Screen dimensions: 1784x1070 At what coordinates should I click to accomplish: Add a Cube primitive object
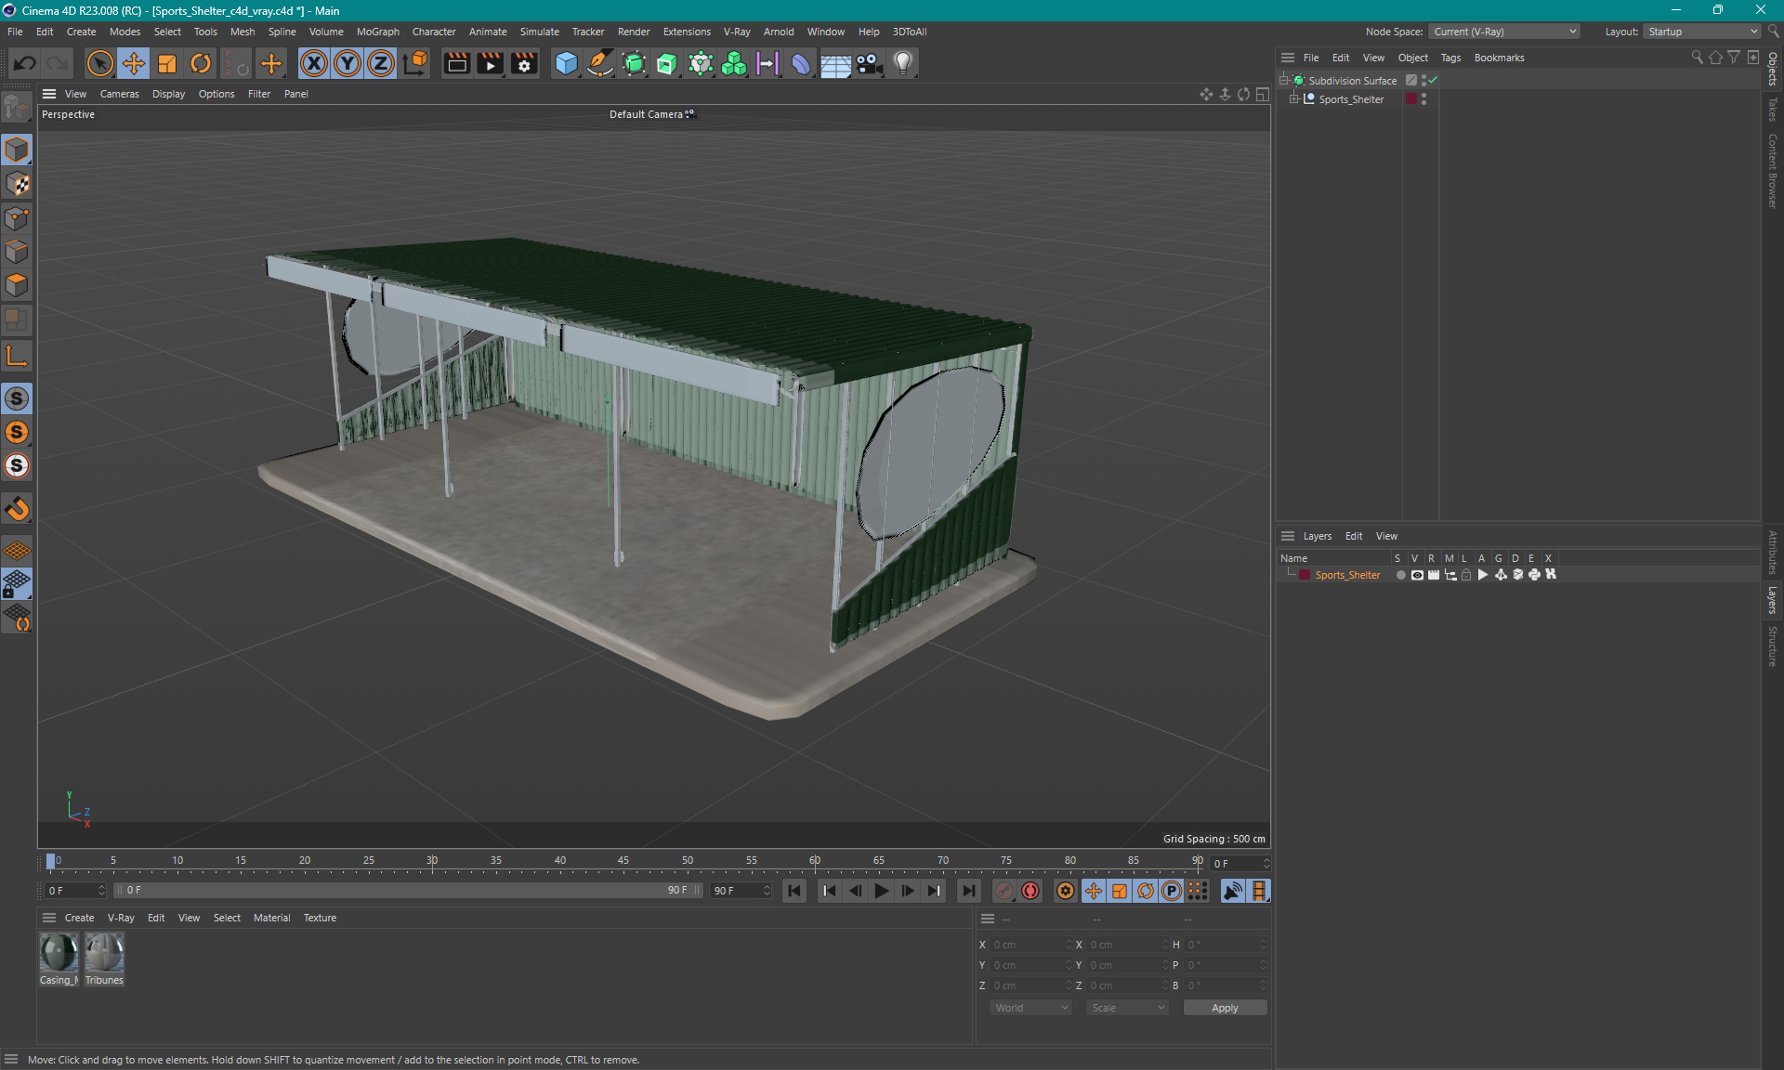[x=566, y=63]
